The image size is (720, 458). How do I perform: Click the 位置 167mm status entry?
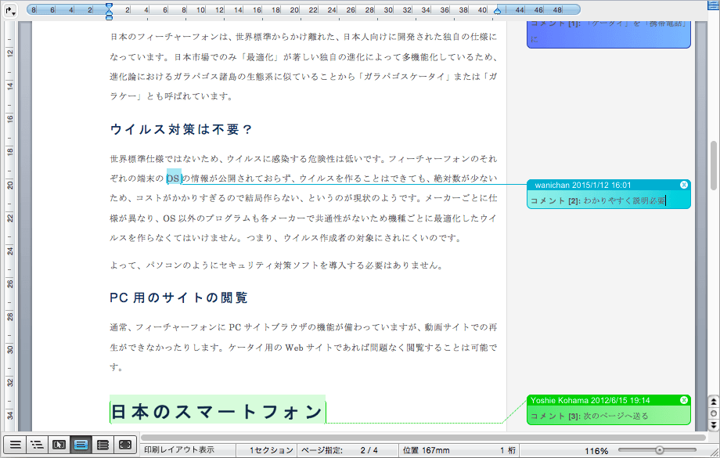click(426, 450)
